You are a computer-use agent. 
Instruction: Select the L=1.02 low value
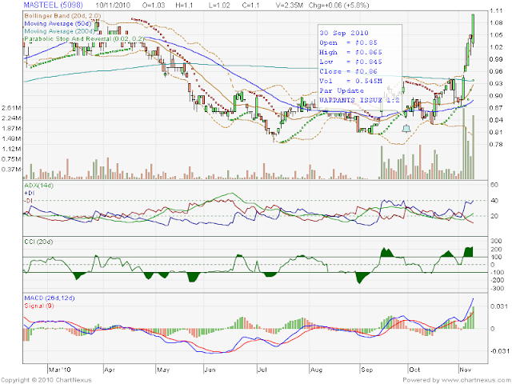(219, 6)
